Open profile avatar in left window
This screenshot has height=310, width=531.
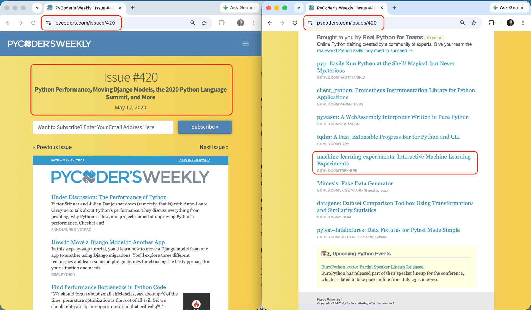(x=241, y=23)
